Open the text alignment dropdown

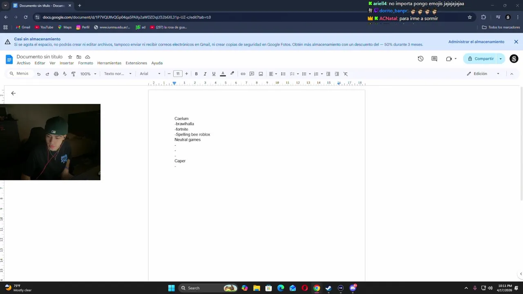point(273,74)
